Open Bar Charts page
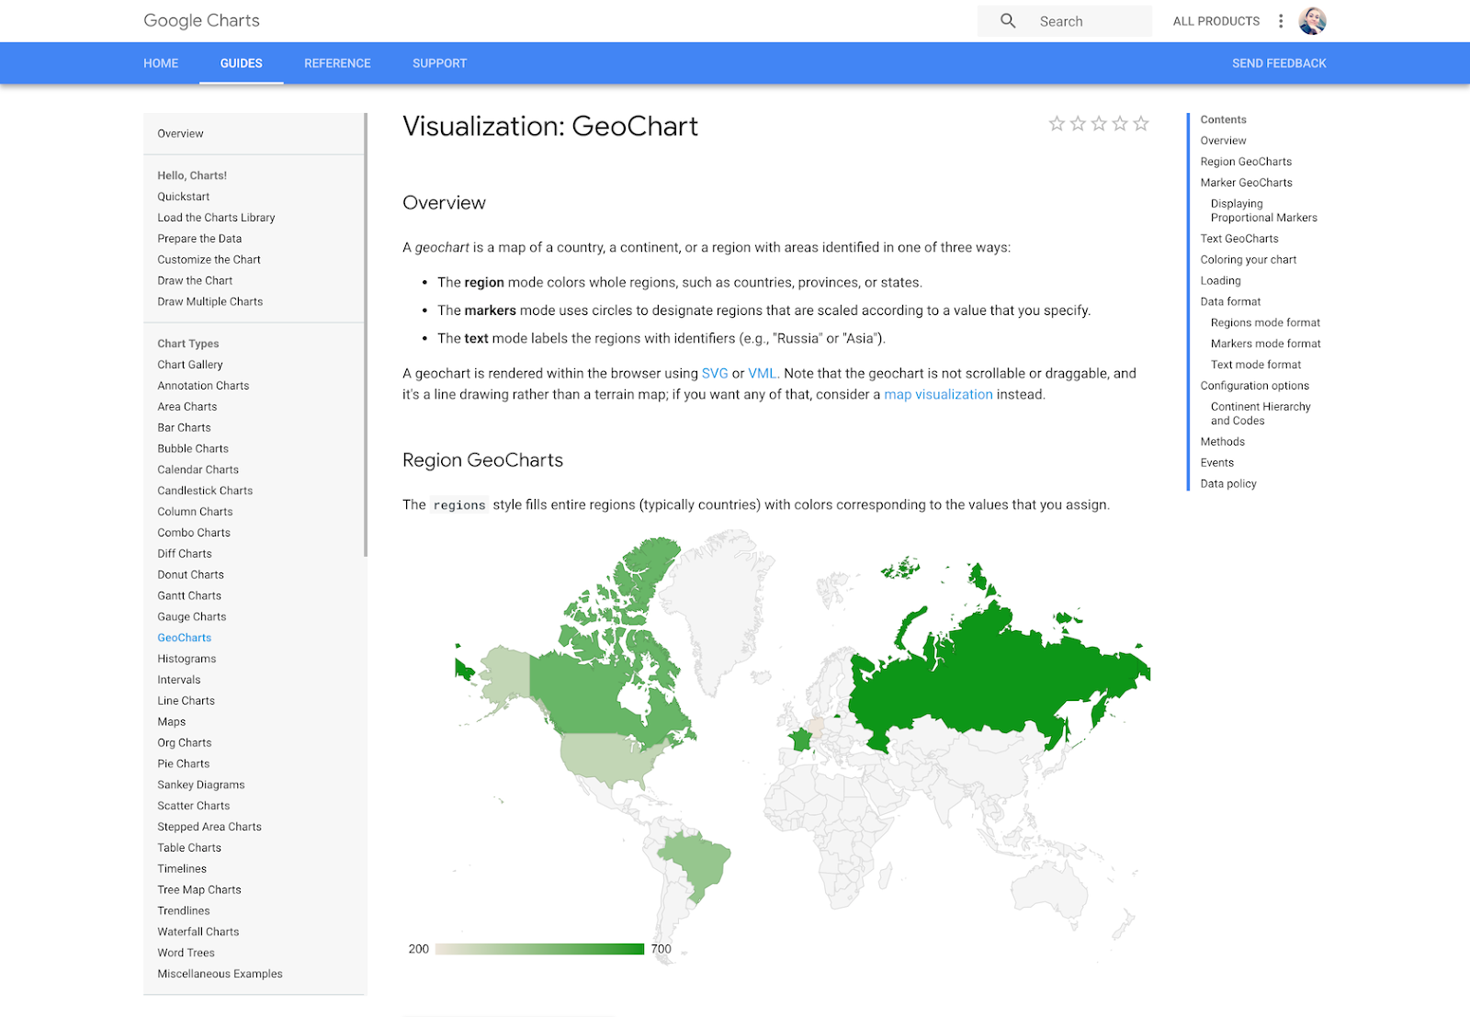The width and height of the screenshot is (1470, 1017). click(184, 428)
